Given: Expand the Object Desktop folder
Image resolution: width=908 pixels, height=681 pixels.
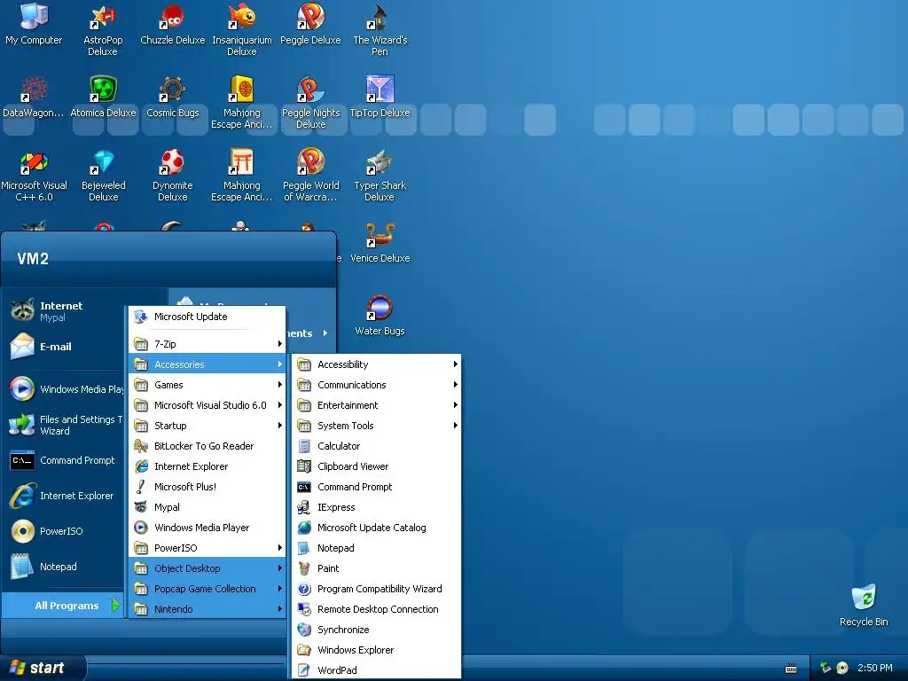Looking at the screenshot, I should pyautogui.click(x=207, y=568).
